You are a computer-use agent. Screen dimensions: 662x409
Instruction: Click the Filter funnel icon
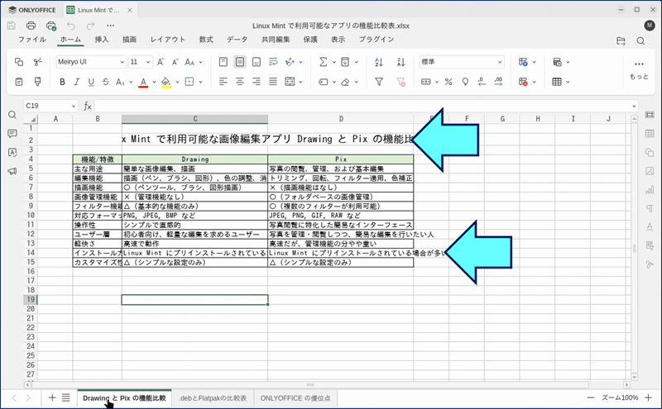(x=379, y=82)
